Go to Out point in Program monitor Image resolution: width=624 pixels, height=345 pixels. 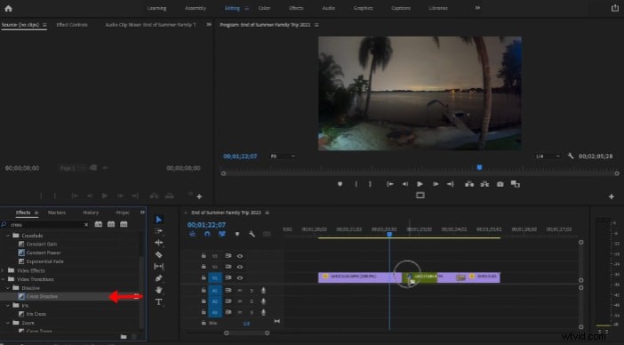450,184
